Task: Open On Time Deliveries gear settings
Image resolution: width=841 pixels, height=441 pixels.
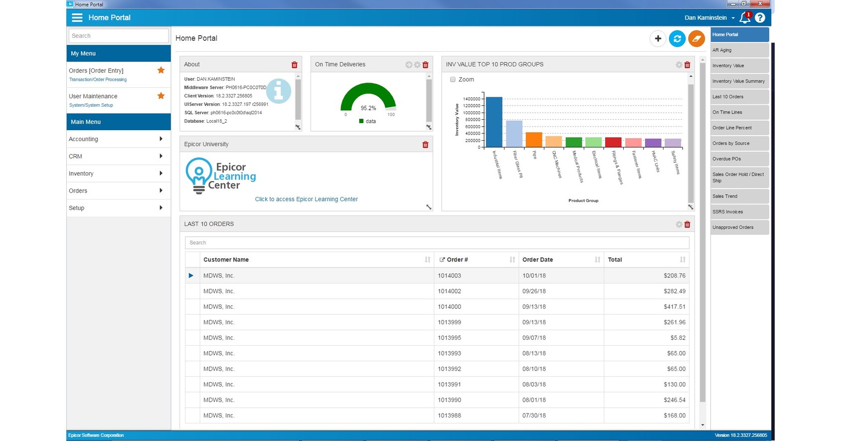Action: (x=417, y=65)
